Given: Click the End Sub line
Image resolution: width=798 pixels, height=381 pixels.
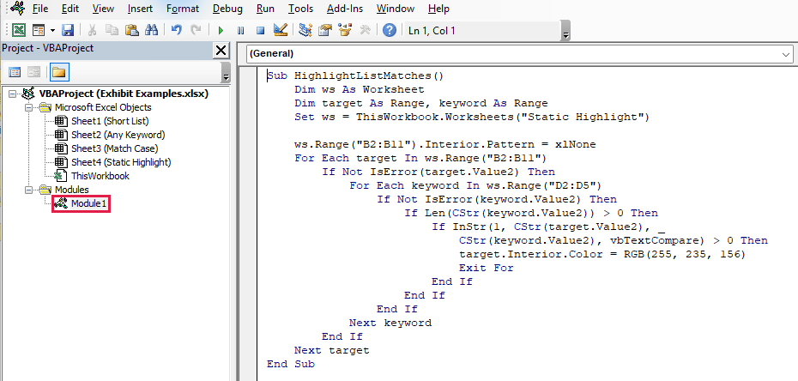Looking at the screenshot, I should tap(291, 364).
